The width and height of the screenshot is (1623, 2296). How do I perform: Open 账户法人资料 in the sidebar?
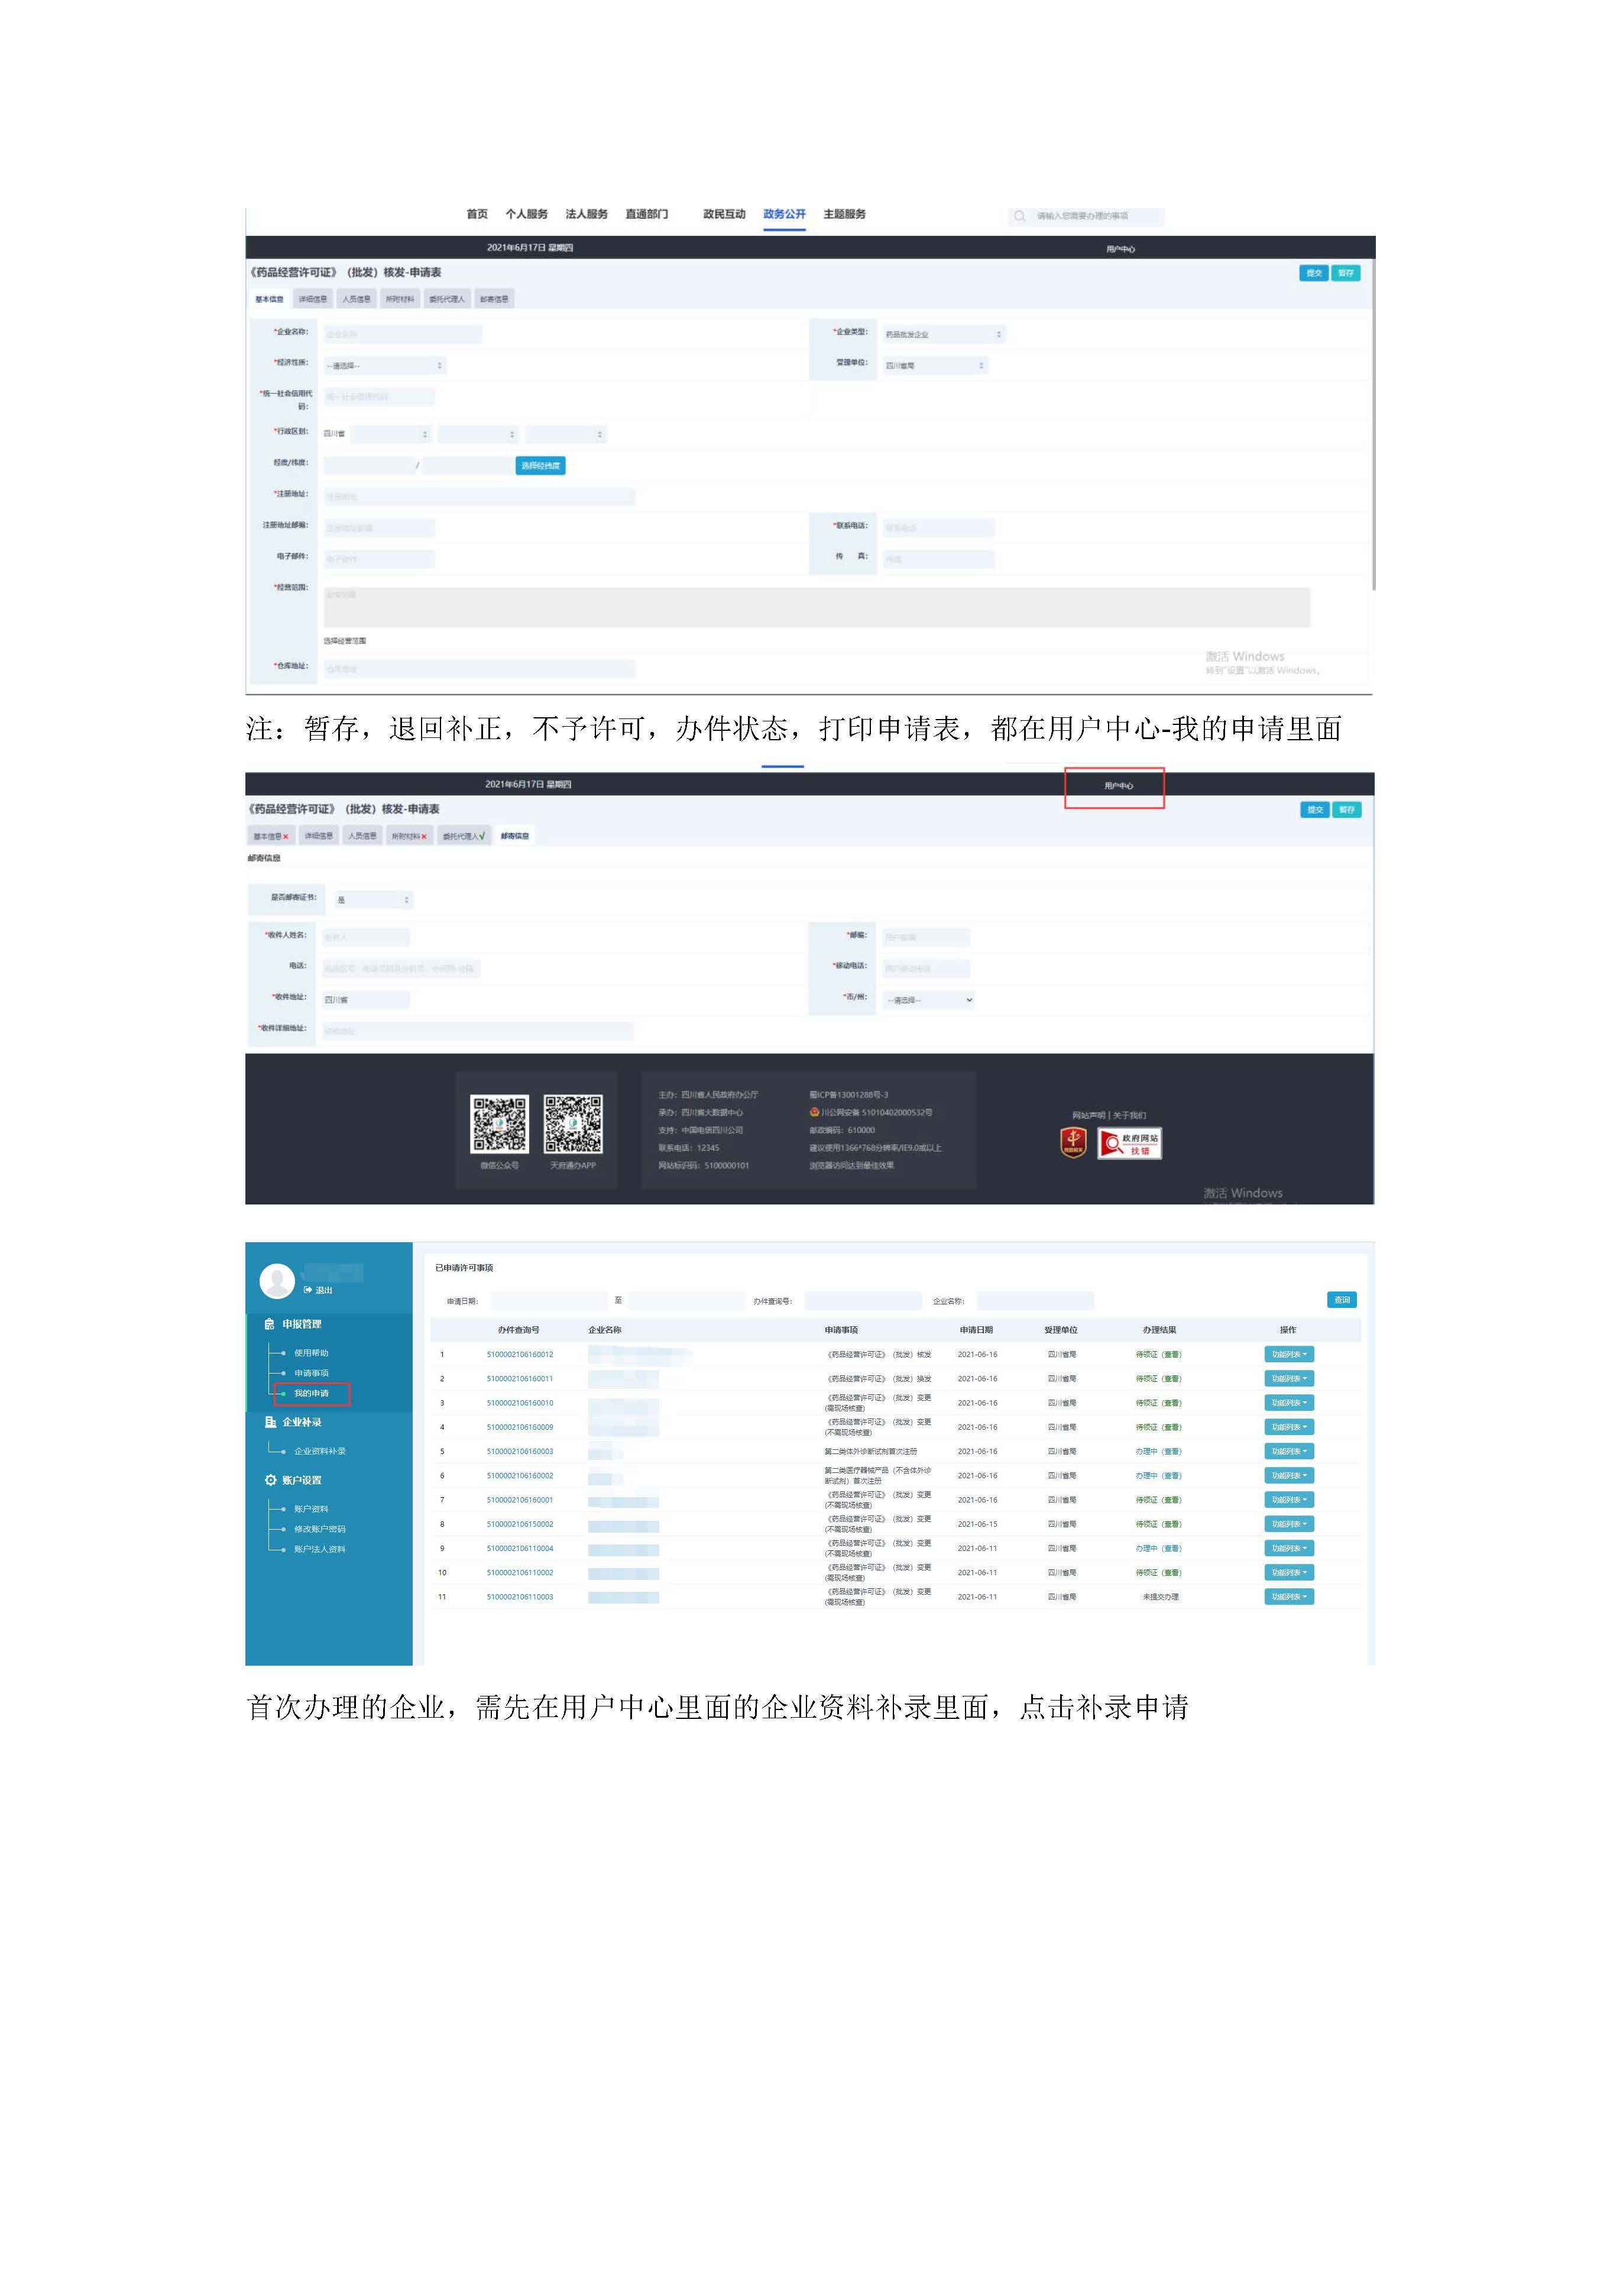[320, 1549]
